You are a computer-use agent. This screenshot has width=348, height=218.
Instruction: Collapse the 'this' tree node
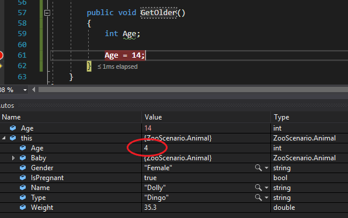point(4,138)
